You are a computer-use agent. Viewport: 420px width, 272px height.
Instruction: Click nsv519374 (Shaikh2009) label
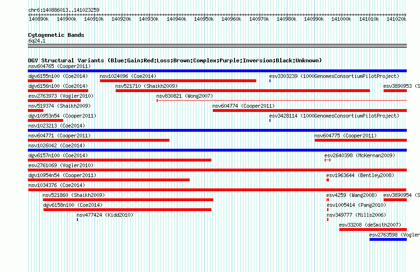tap(59, 106)
